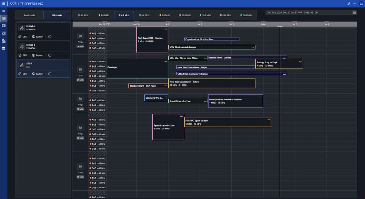Open options menu on FIFA WC Spain vs Italy

(268, 120)
